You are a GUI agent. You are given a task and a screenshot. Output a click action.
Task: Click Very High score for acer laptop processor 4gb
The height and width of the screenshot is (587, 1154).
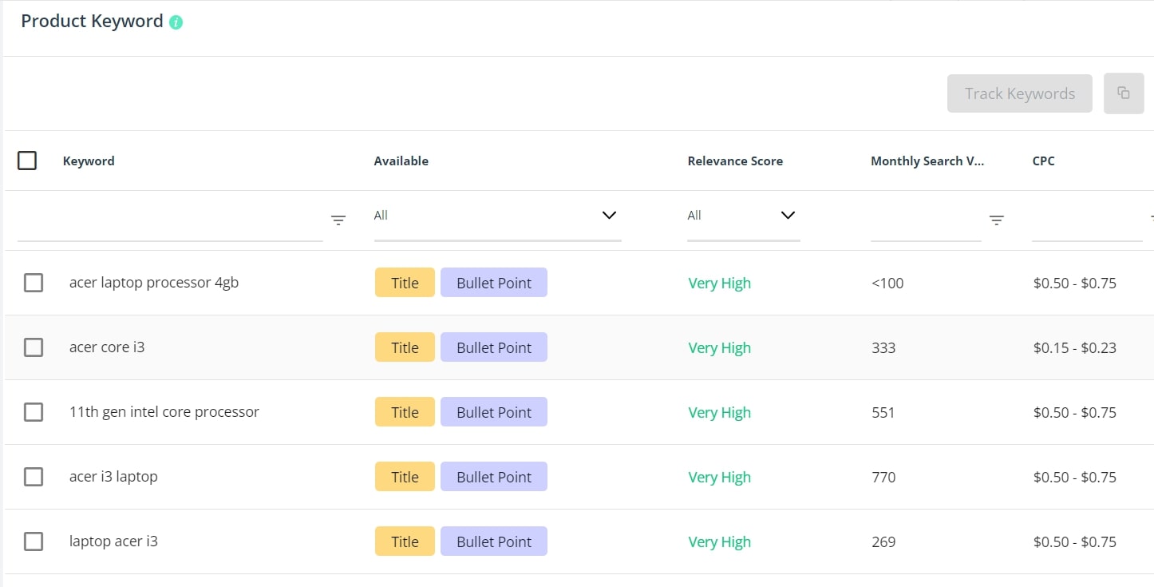(x=720, y=284)
